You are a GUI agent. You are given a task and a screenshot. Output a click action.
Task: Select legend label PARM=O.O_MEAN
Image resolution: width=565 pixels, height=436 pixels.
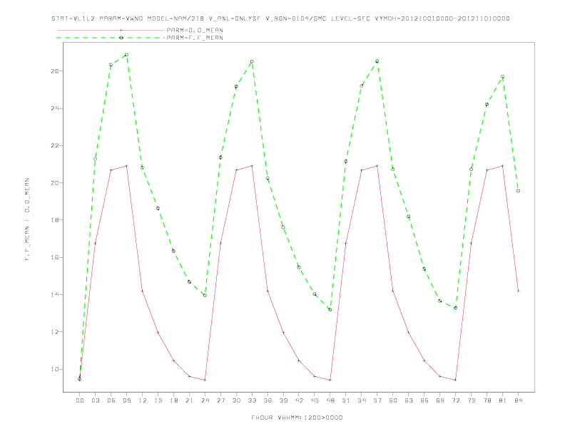point(195,30)
